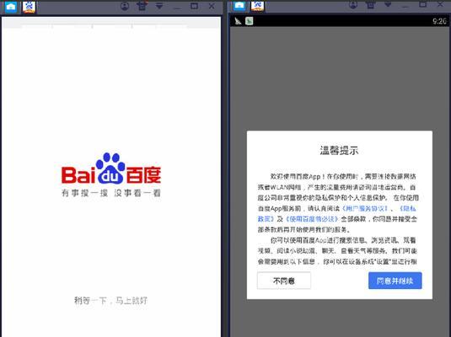Expand the dropdown menu arrow in right window
This screenshot has width=451, height=337.
[x=388, y=4]
